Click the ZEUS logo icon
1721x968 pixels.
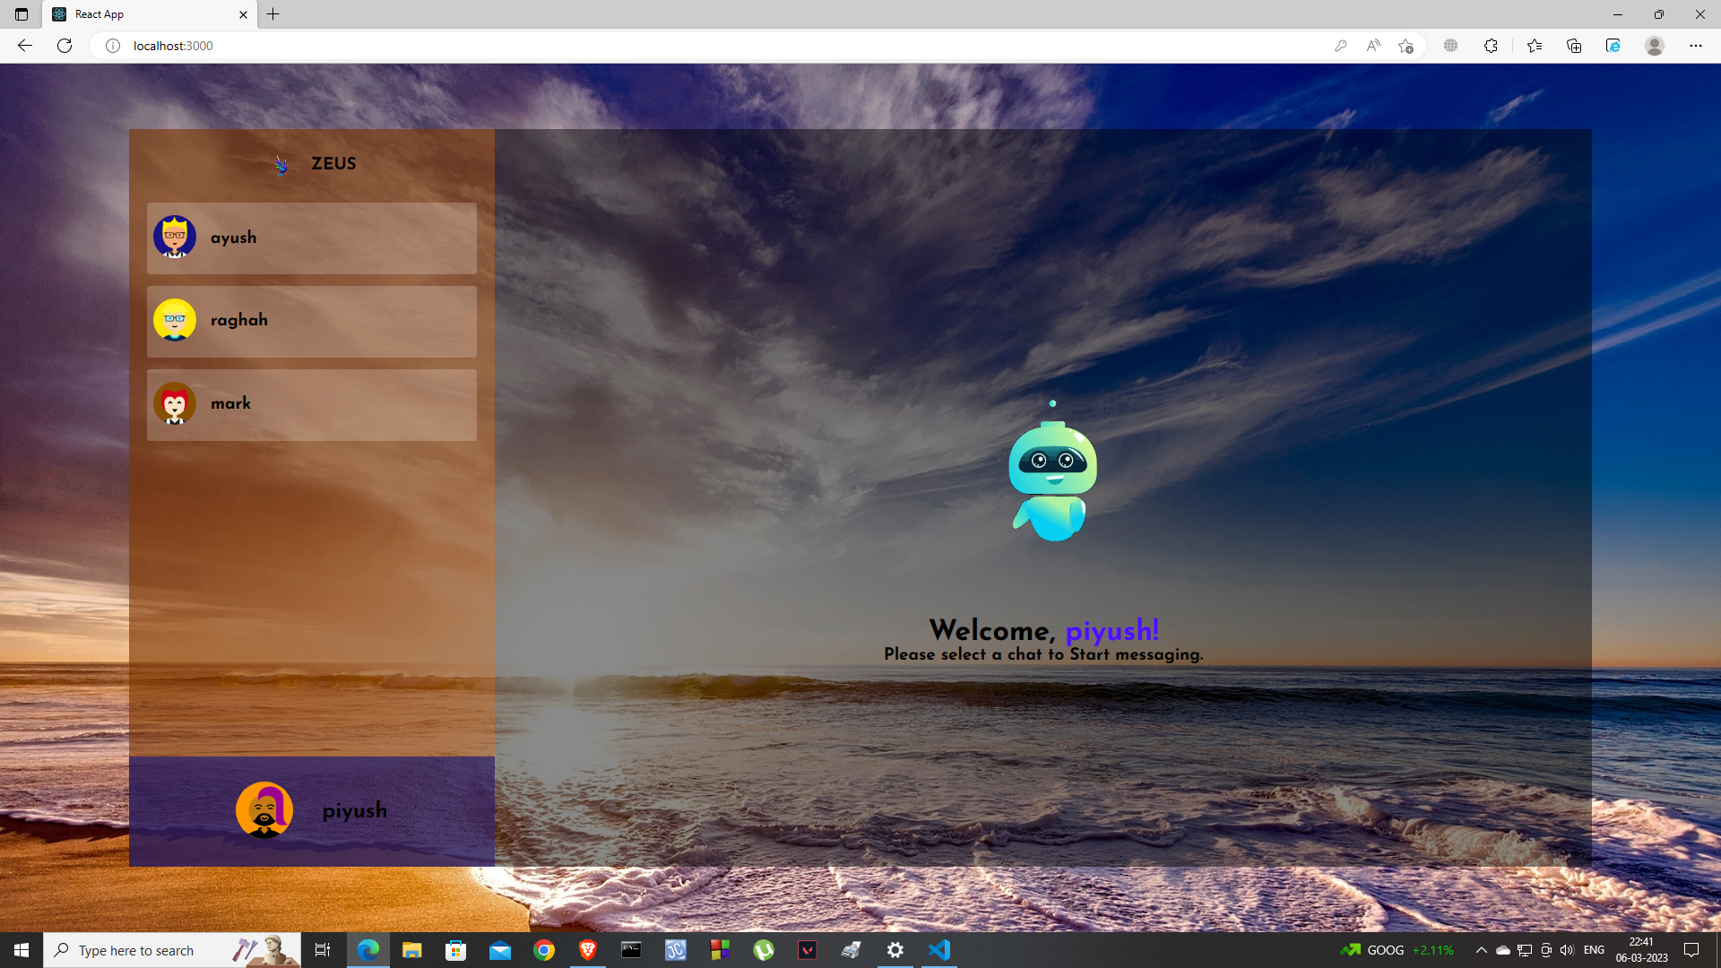(281, 165)
